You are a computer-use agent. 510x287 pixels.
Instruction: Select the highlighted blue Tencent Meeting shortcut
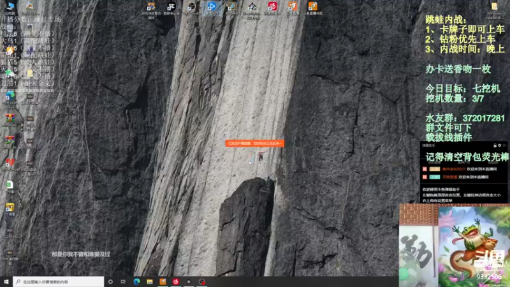pyautogui.click(x=212, y=8)
